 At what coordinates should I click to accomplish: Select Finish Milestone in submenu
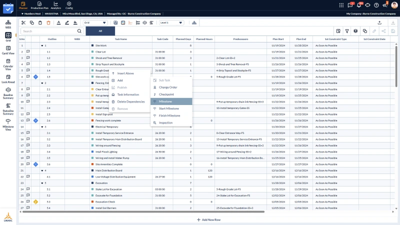(x=171, y=116)
